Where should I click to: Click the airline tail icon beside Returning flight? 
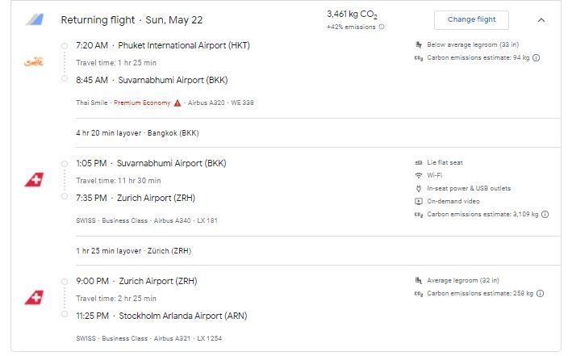[35, 19]
